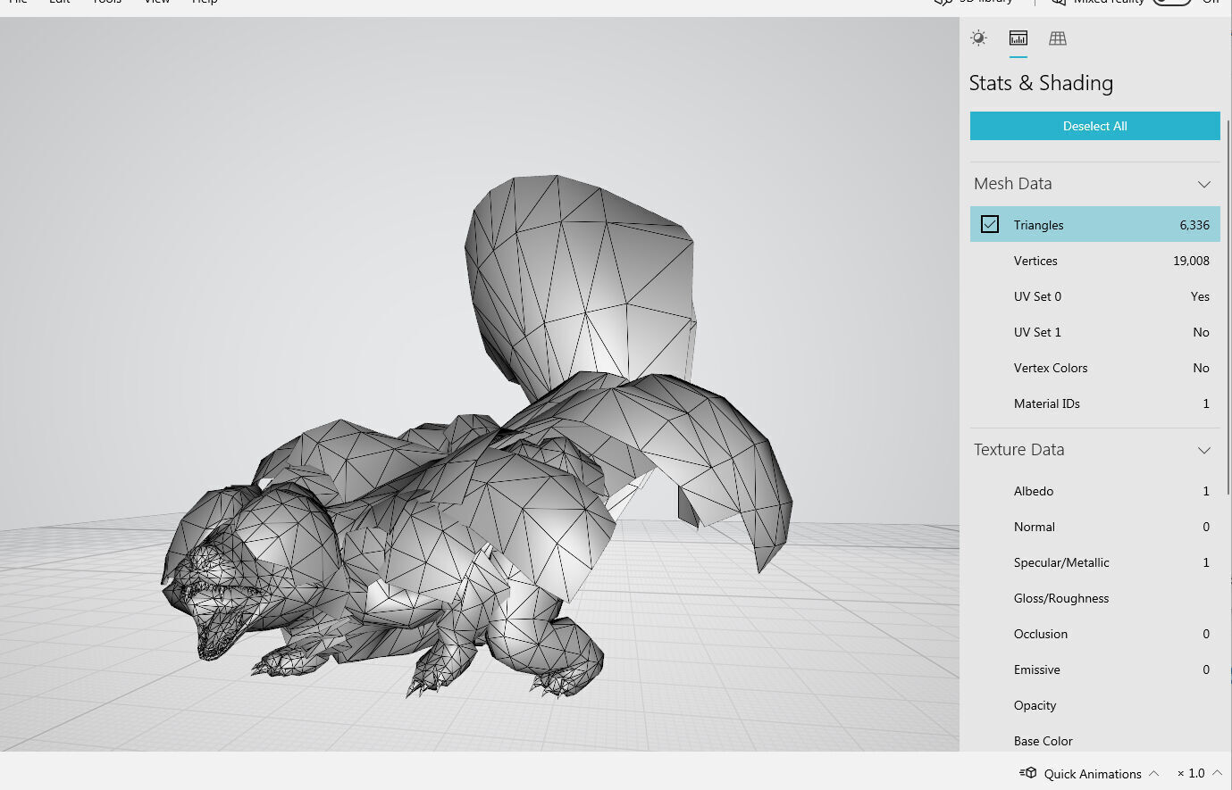Expand the Quick Animations chevron
The height and width of the screenshot is (790, 1232).
pos(1154,773)
